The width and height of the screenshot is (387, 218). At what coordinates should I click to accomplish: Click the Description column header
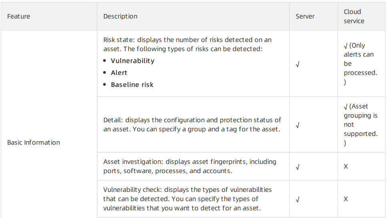tap(120, 16)
